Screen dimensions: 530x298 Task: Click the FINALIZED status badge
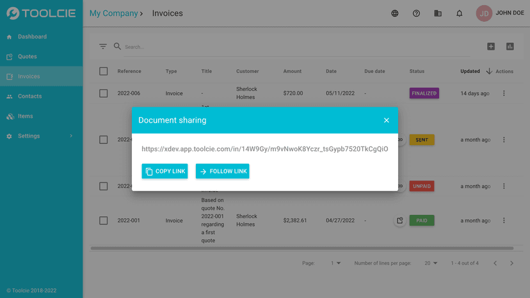424,93
